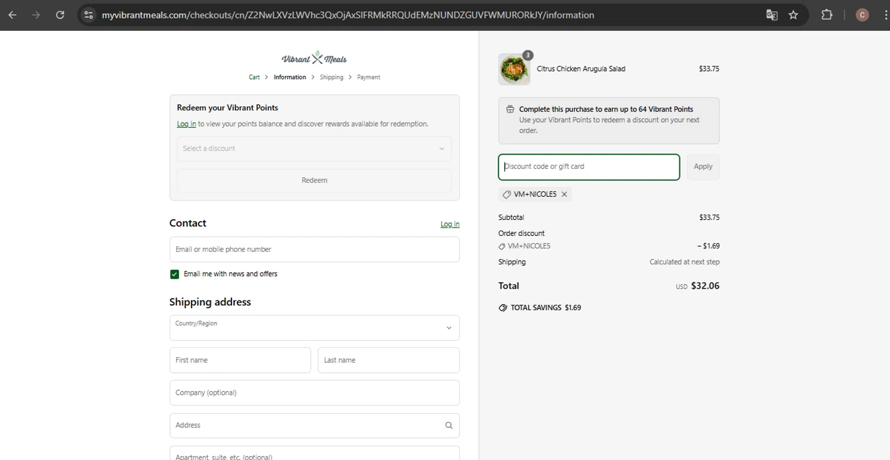Click Log in link in Redeem points box
The height and width of the screenshot is (460, 890).
186,124
